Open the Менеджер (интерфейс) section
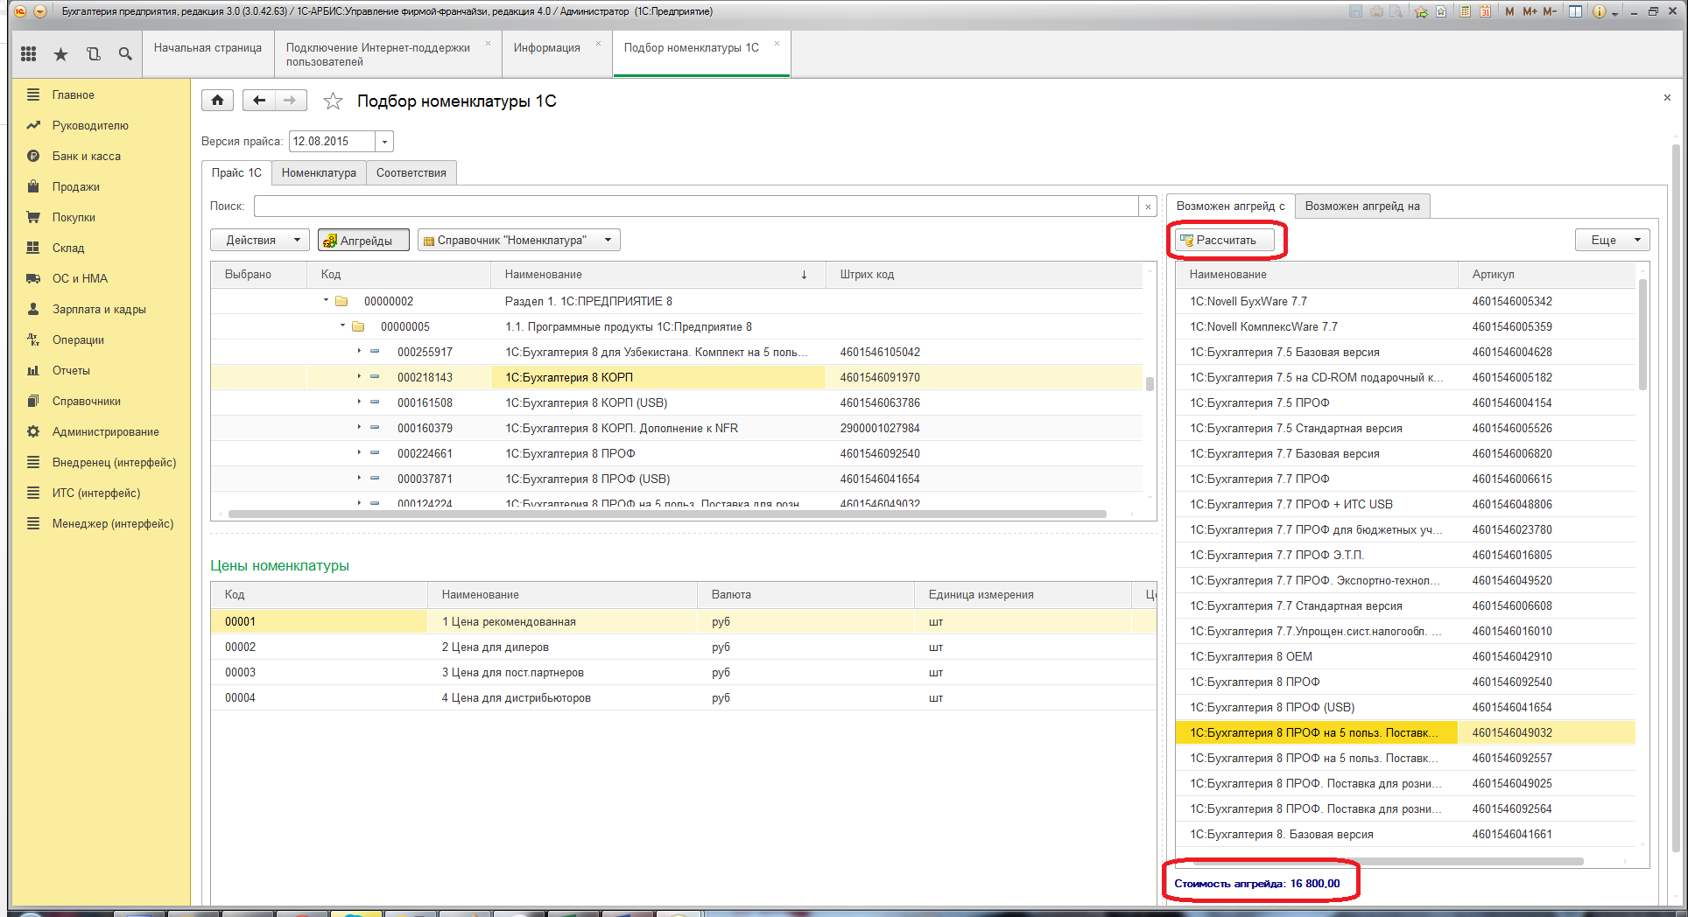The image size is (1688, 917). tap(112, 523)
